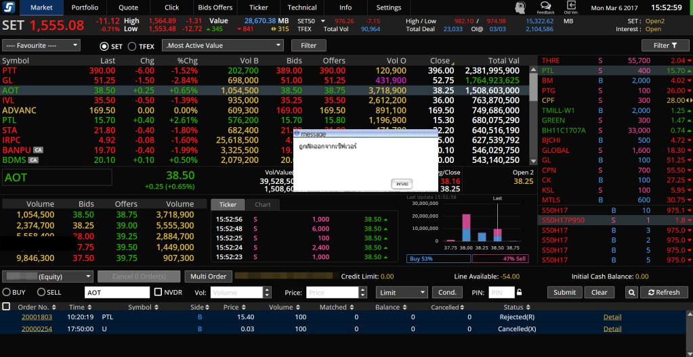693x357 pixels.
Task: Click the Volume input field
Action: [x=237, y=292]
